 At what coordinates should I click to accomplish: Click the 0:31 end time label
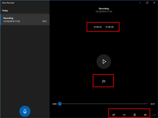tap(153, 104)
